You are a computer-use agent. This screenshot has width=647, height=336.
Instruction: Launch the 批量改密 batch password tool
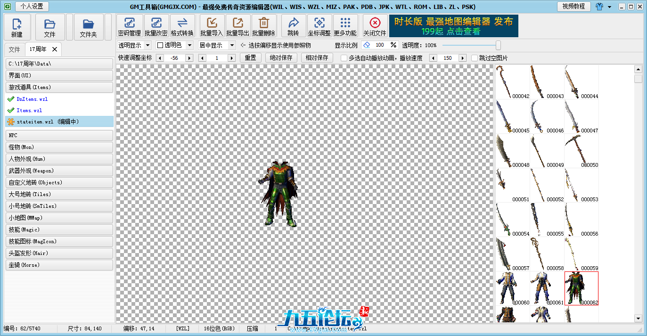[x=156, y=26]
